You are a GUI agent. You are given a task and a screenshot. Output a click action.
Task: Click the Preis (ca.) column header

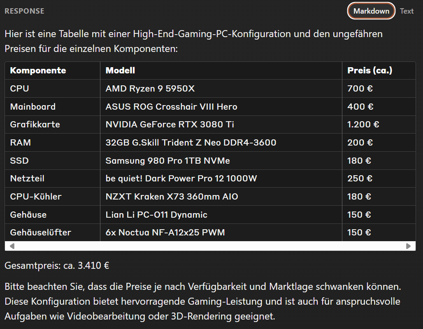tap(379, 70)
